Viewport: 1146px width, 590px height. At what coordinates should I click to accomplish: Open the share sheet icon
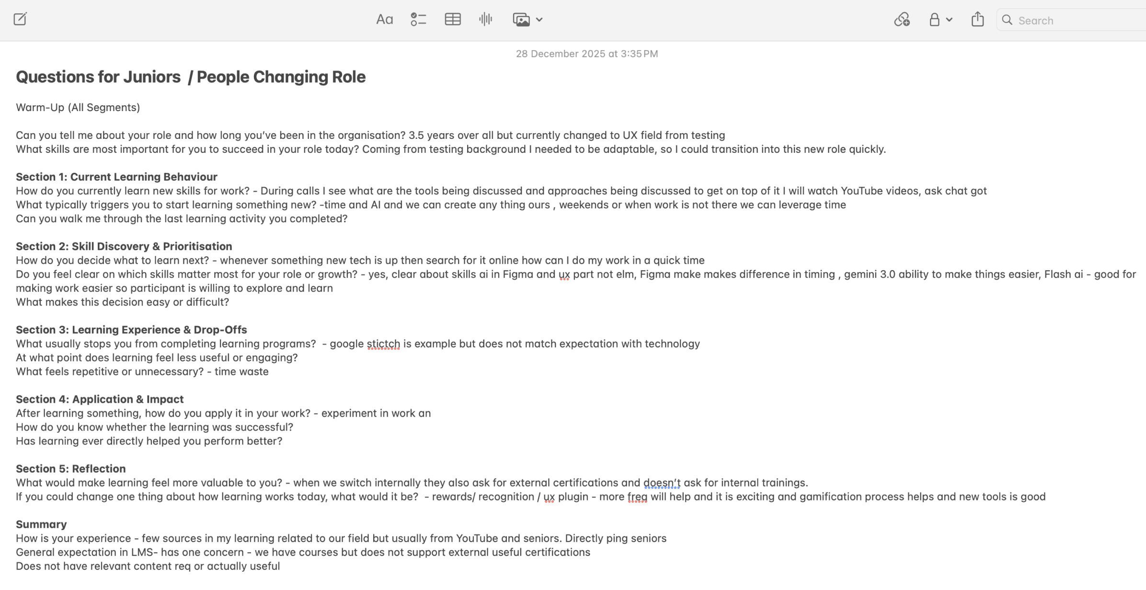tap(977, 20)
